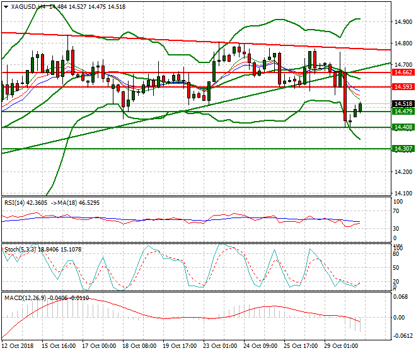Select the Stochastic scale level 50
The image size is (416, 353).
pos(396,267)
